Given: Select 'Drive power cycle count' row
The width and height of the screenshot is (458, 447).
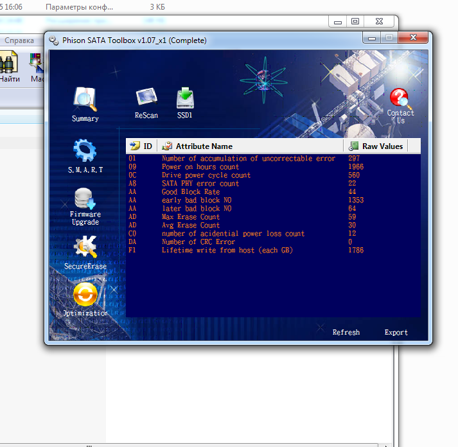Looking at the screenshot, I should pyautogui.click(x=273, y=175).
